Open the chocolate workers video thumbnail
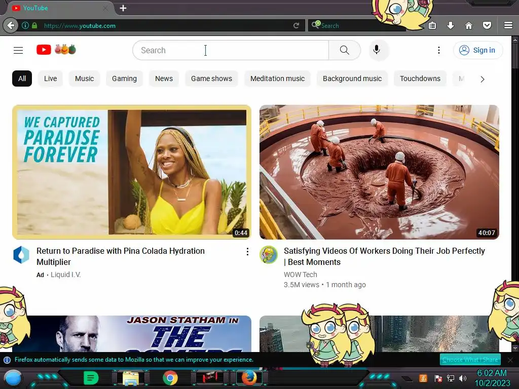 point(379,172)
